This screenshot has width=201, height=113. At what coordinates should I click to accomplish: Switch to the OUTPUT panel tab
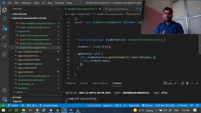(x=84, y=83)
